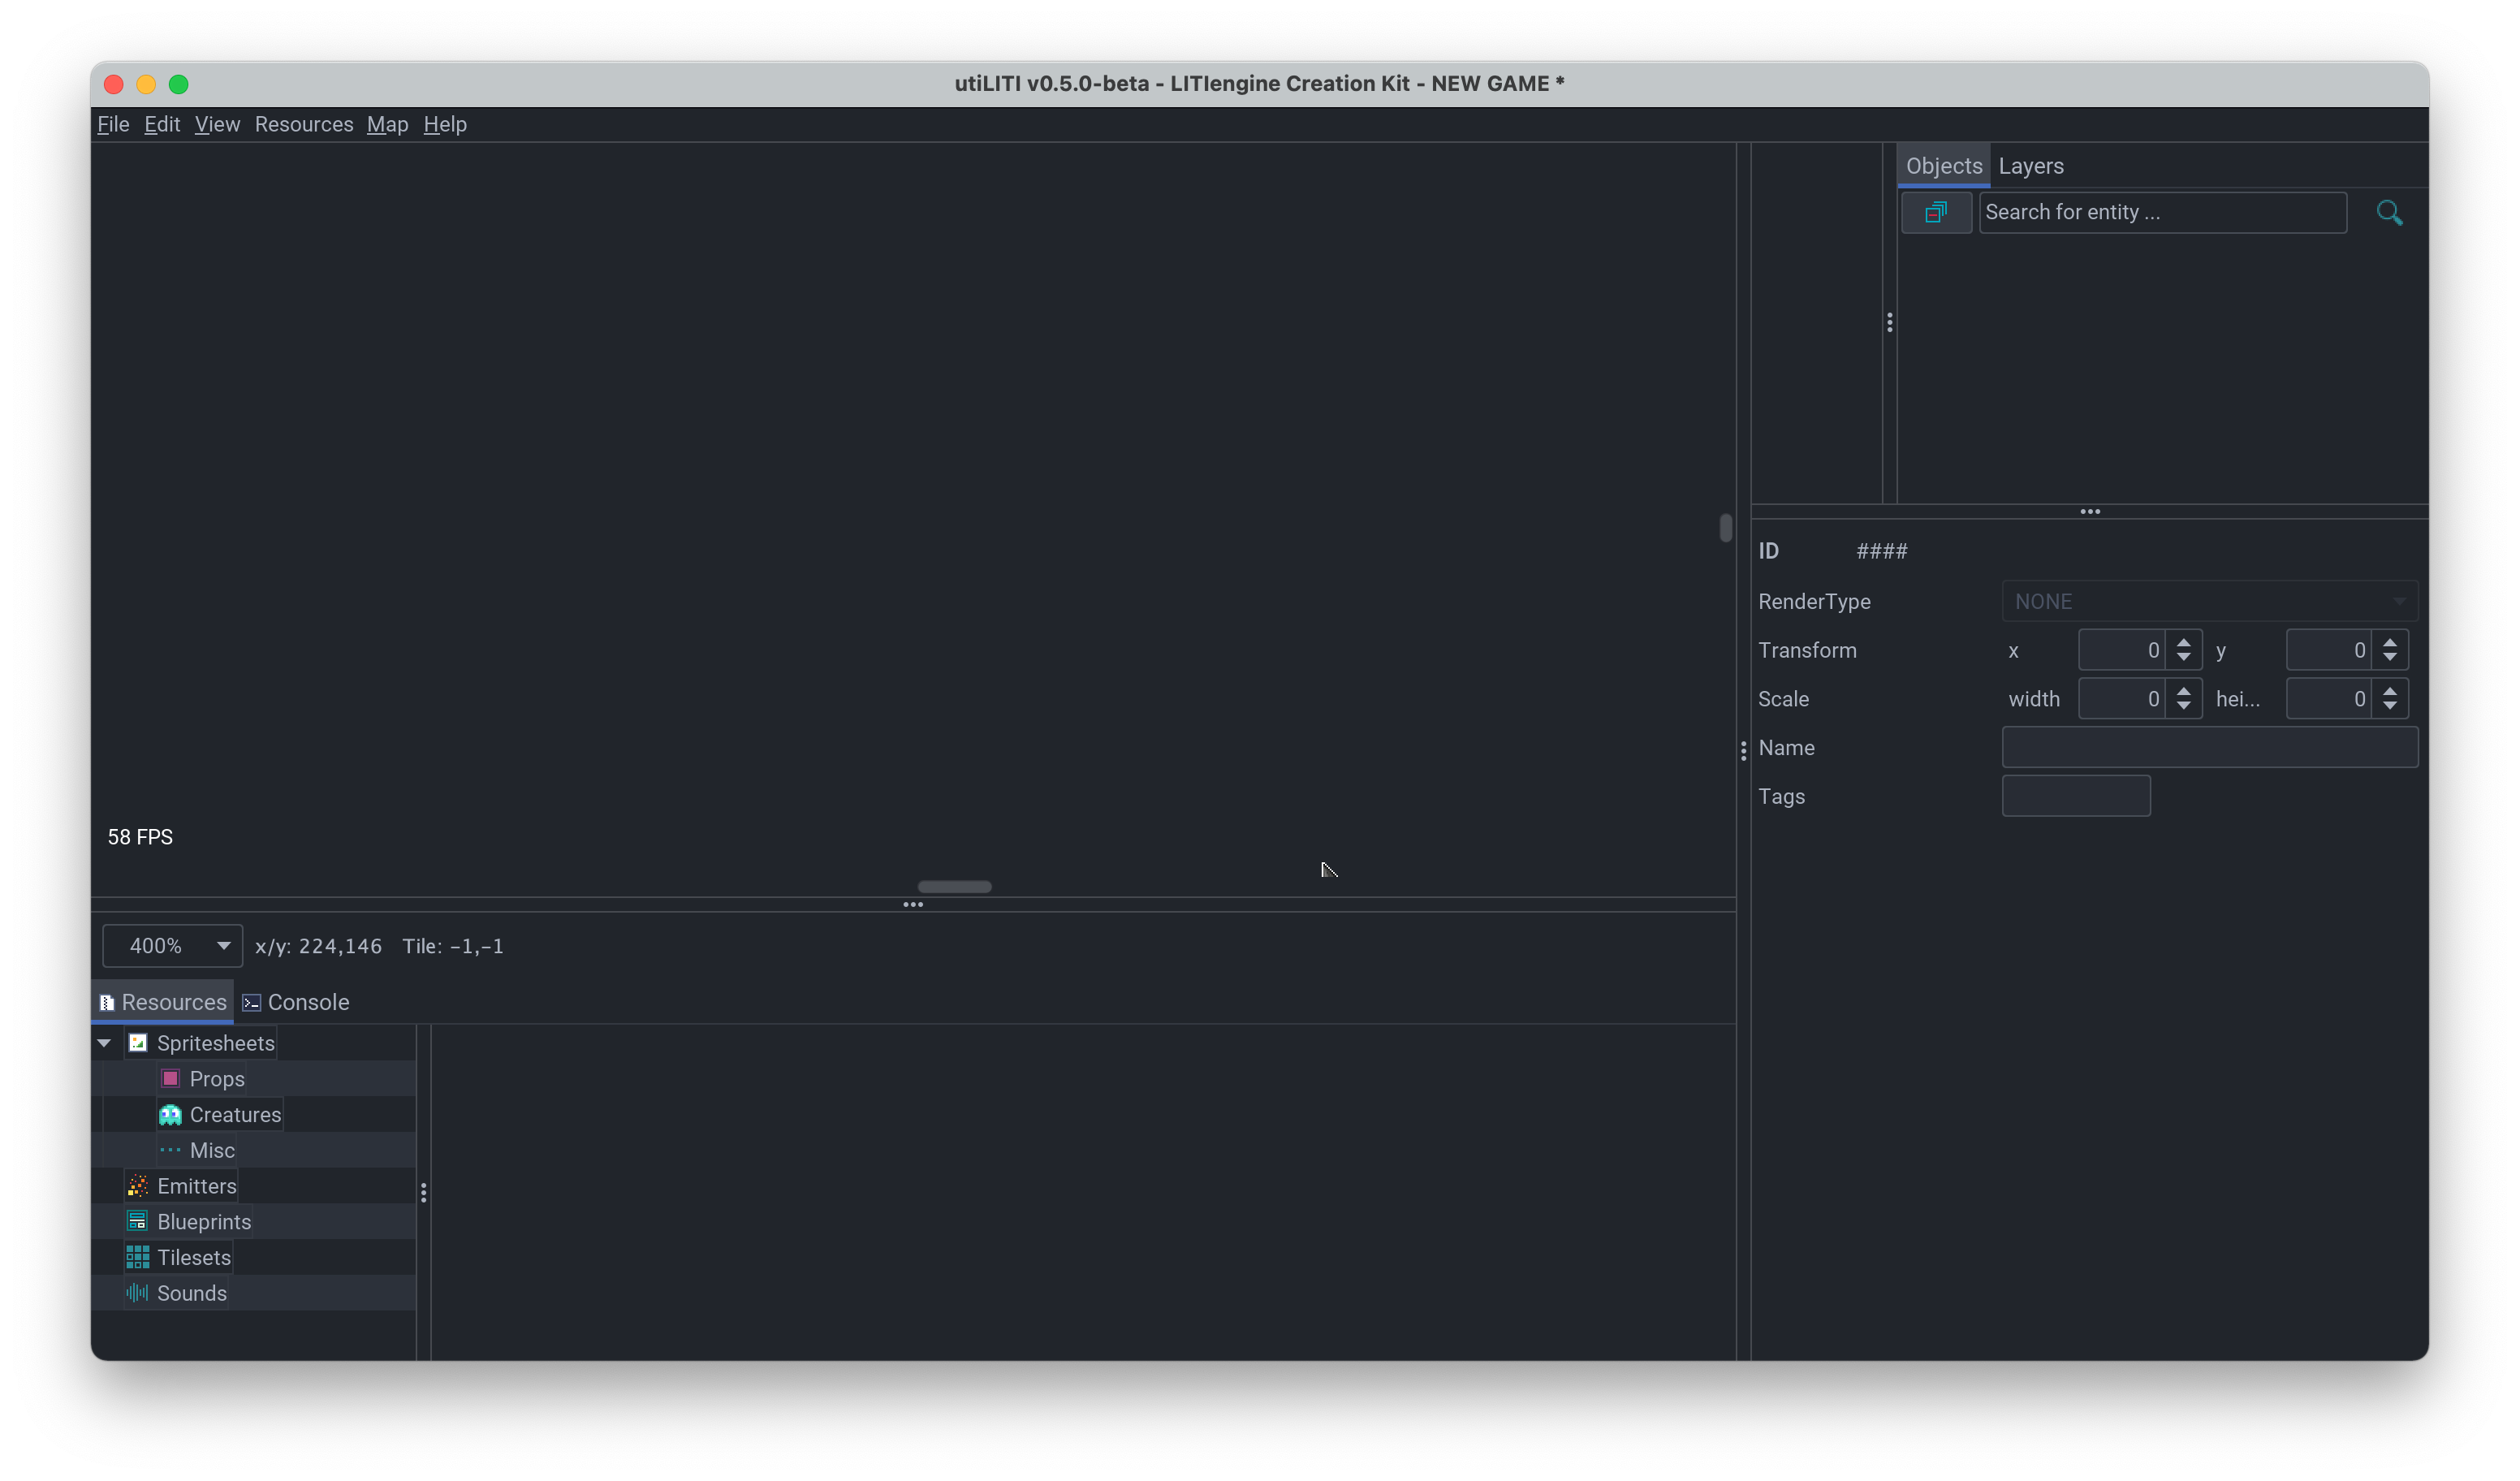The height and width of the screenshot is (1481, 2520).
Task: Click the Blueprints icon in resources tree
Action: click(x=138, y=1221)
